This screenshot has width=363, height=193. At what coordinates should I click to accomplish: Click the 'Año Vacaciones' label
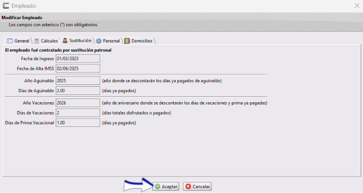click(38, 103)
